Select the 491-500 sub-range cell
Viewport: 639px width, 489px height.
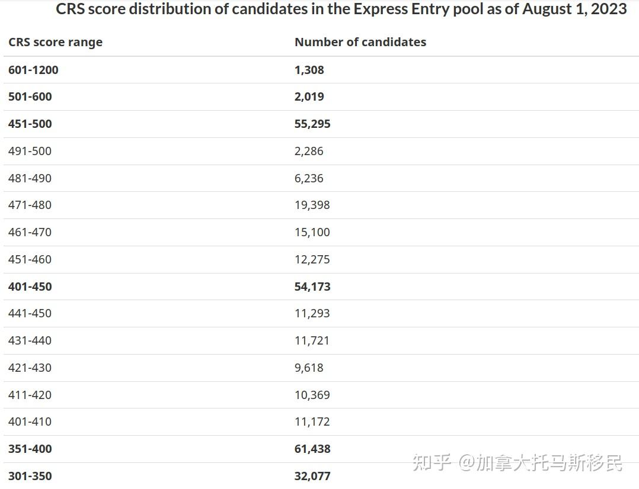tap(30, 151)
